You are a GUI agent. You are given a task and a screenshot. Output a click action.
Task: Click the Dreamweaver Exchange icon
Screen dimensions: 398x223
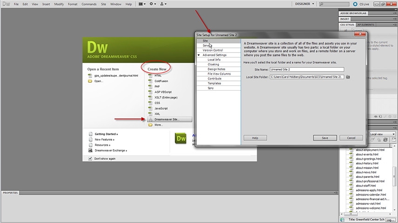coord(91,150)
